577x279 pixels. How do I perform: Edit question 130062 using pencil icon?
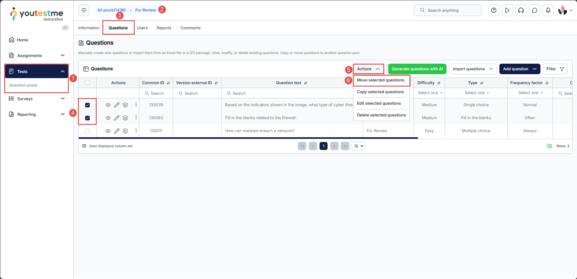(117, 118)
